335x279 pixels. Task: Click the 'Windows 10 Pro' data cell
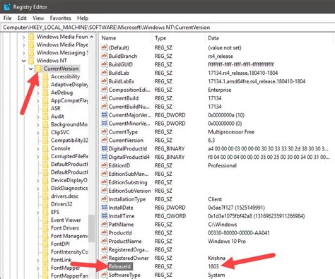227,241
